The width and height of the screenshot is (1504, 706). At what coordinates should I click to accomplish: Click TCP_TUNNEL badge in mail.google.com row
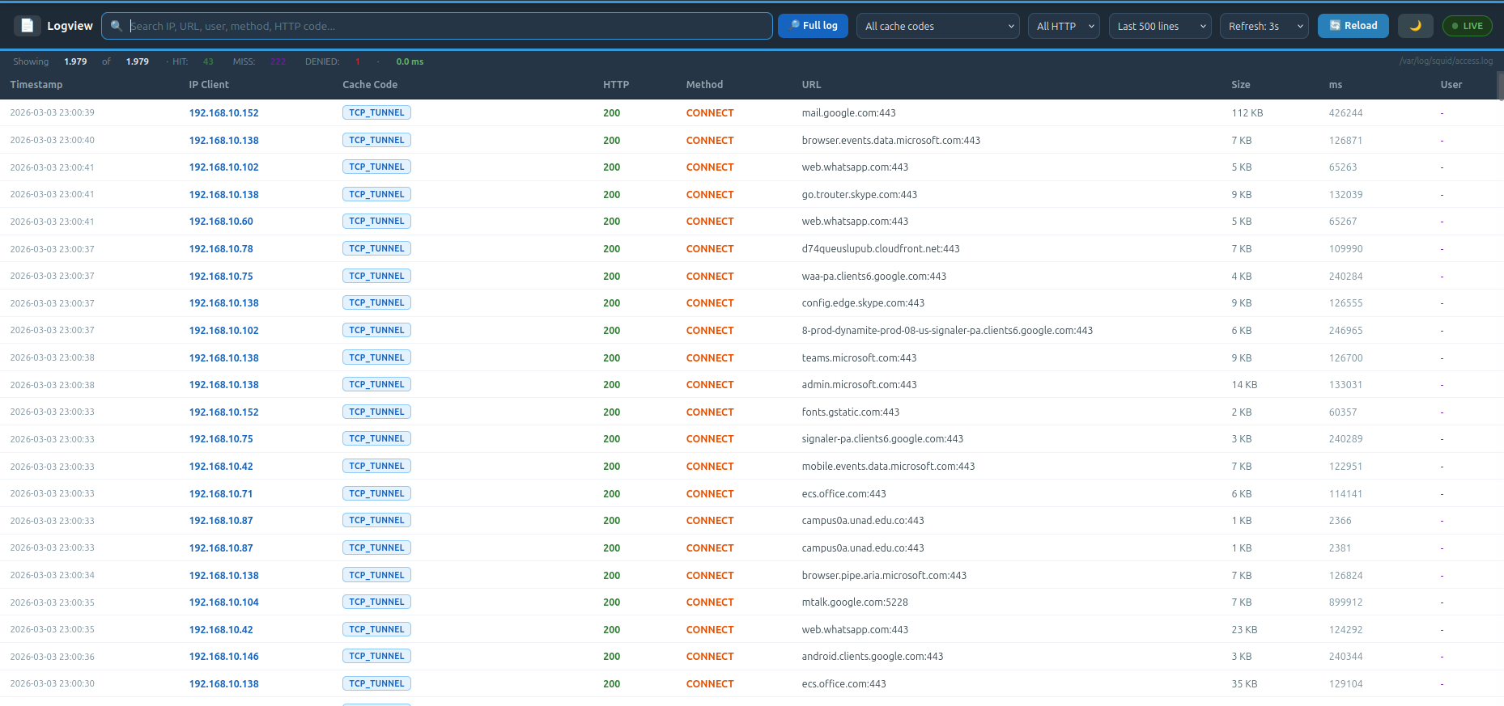coord(376,113)
